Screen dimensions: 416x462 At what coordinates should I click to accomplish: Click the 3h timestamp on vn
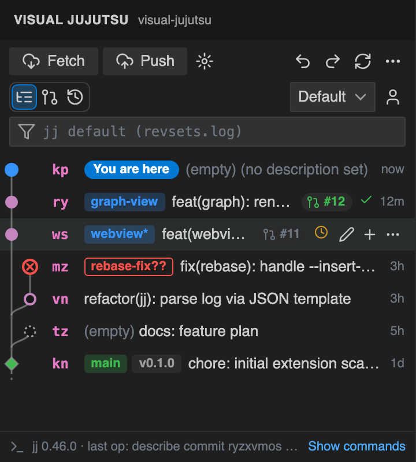click(397, 299)
